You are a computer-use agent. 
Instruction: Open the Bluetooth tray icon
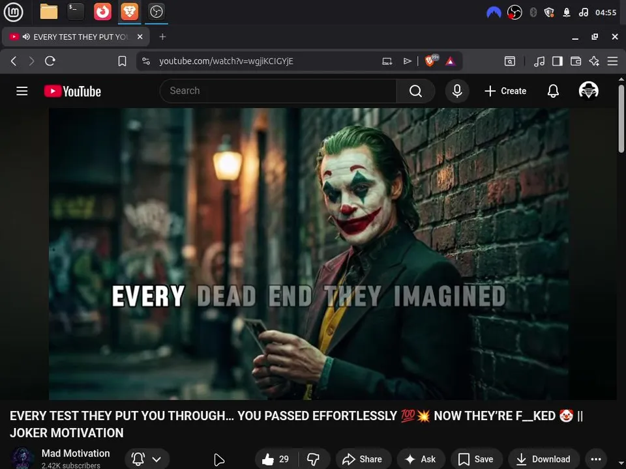533,13
